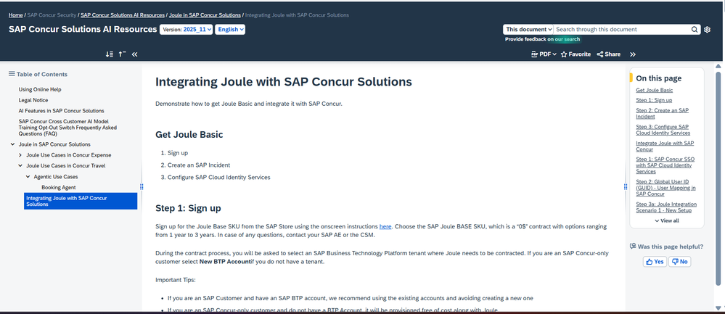Viewport: 725px width, 314px height.
Task: Click the Share icon button
Action: [608, 54]
